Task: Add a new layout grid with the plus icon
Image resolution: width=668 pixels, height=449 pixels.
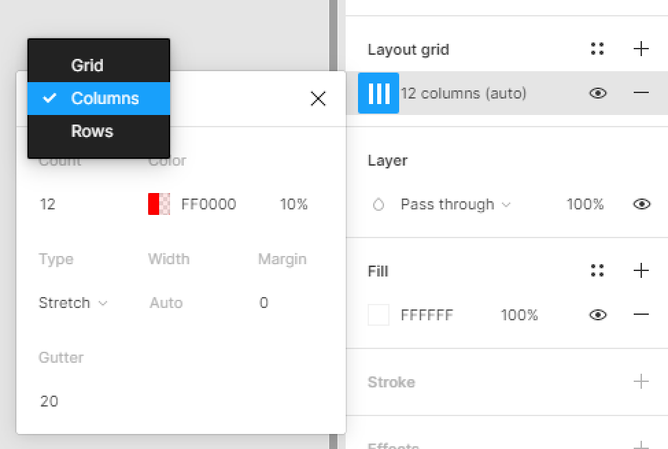Action: [x=641, y=49]
